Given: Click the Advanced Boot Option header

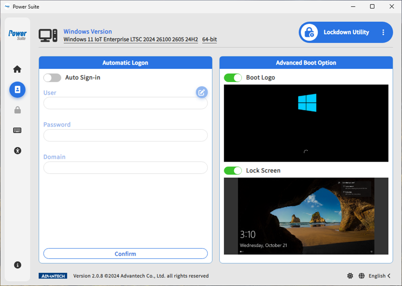Looking at the screenshot, I should tap(306, 62).
